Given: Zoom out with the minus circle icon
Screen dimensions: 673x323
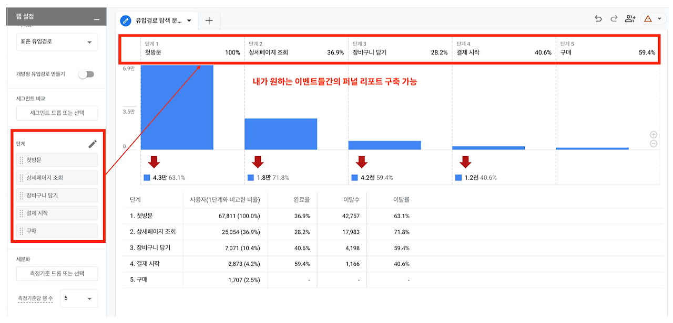Looking at the screenshot, I should 654,144.
